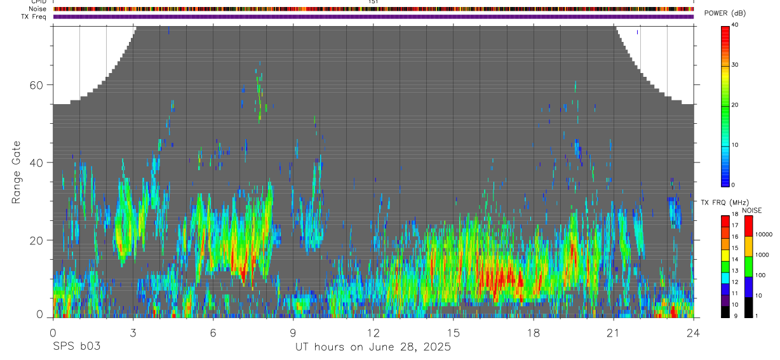Click the 18 hour tick label
The height and width of the screenshot is (360, 780).
[x=534, y=333]
